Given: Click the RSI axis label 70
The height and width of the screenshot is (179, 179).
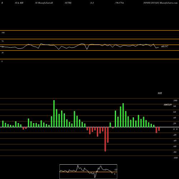Looking at the screenshot, I should pos(3,41).
